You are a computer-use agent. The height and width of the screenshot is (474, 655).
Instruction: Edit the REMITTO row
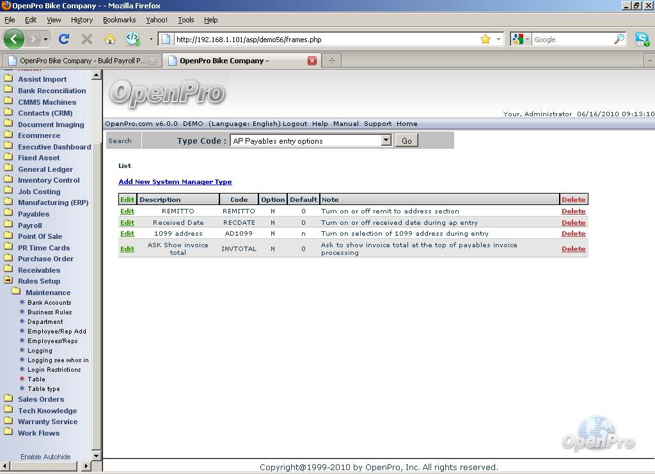click(127, 211)
